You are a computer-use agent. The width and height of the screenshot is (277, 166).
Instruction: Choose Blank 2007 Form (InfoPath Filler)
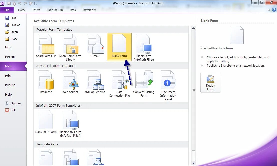point(70,124)
